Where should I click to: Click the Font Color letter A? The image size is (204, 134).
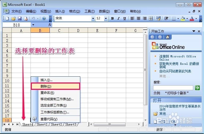tap(192, 19)
